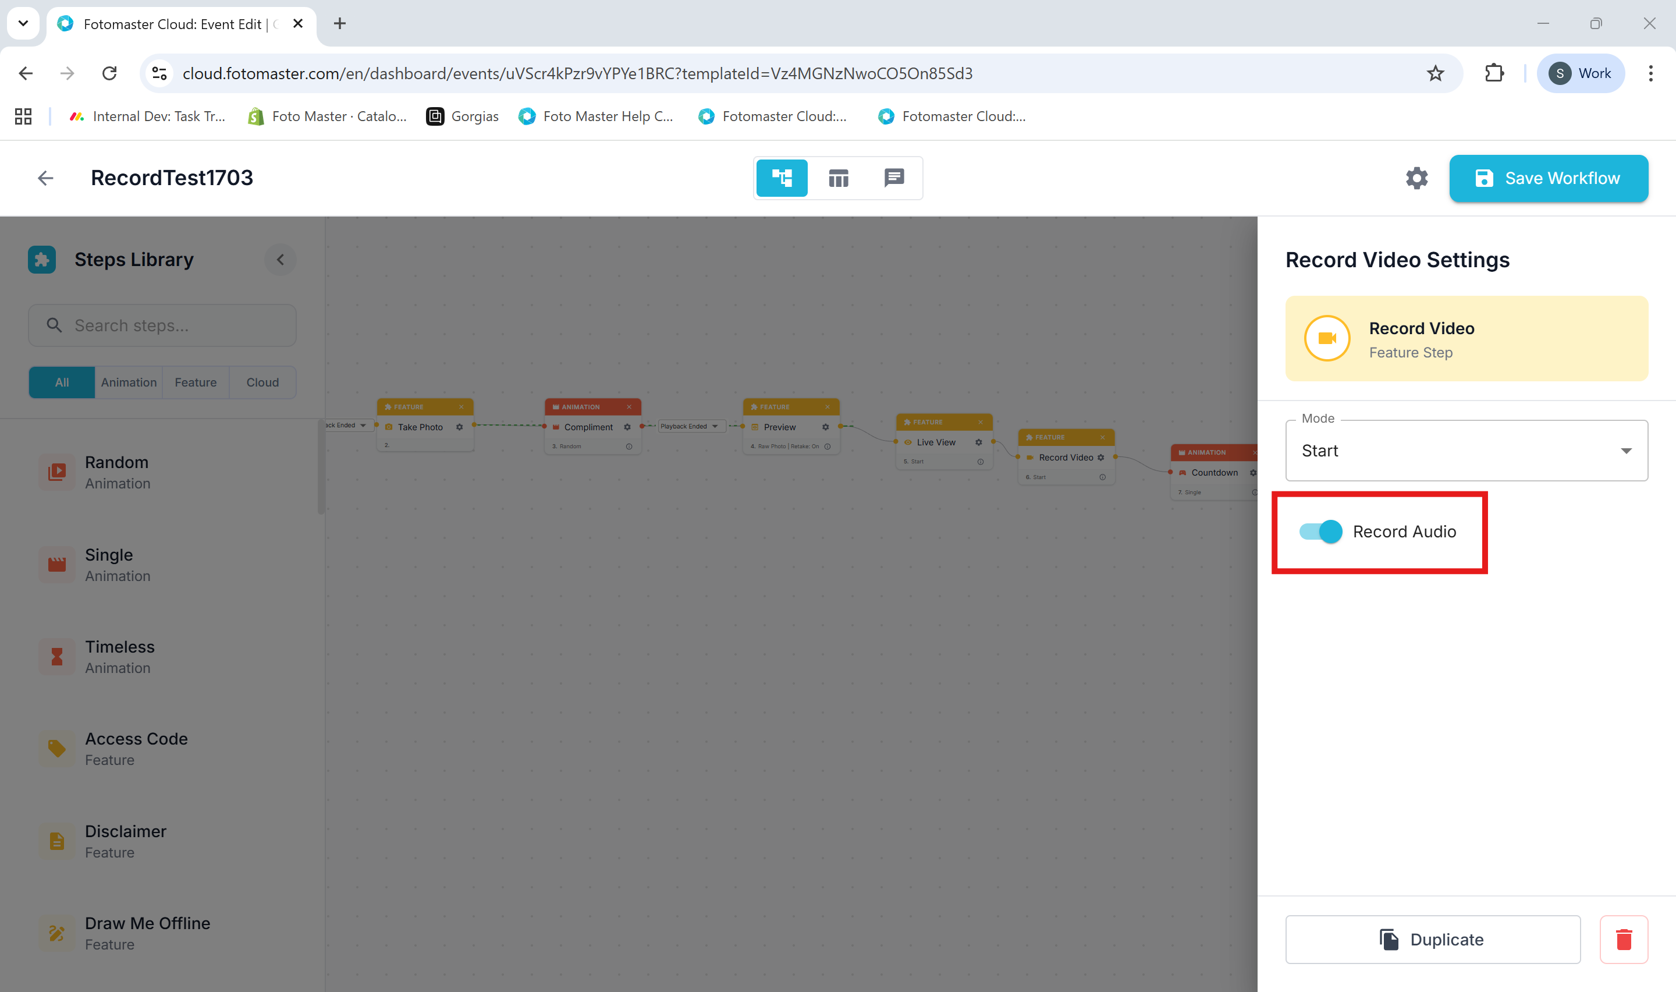Image resolution: width=1676 pixels, height=992 pixels.
Task: Open event settings gear icon
Action: coord(1416,178)
